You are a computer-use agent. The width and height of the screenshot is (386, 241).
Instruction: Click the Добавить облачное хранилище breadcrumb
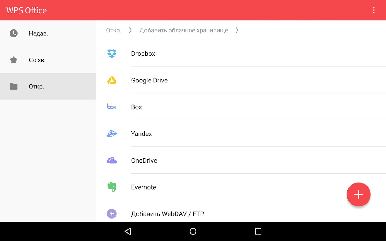pyautogui.click(x=184, y=30)
